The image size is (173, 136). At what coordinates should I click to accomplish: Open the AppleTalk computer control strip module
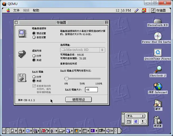click(12, 131)
